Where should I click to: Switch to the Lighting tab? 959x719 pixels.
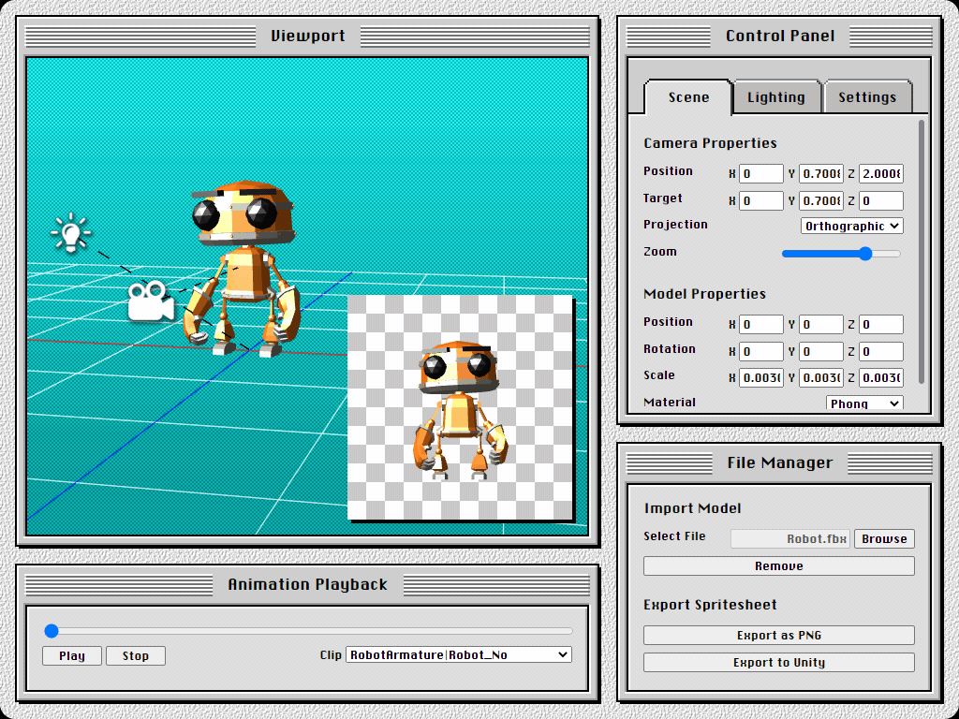[776, 97]
